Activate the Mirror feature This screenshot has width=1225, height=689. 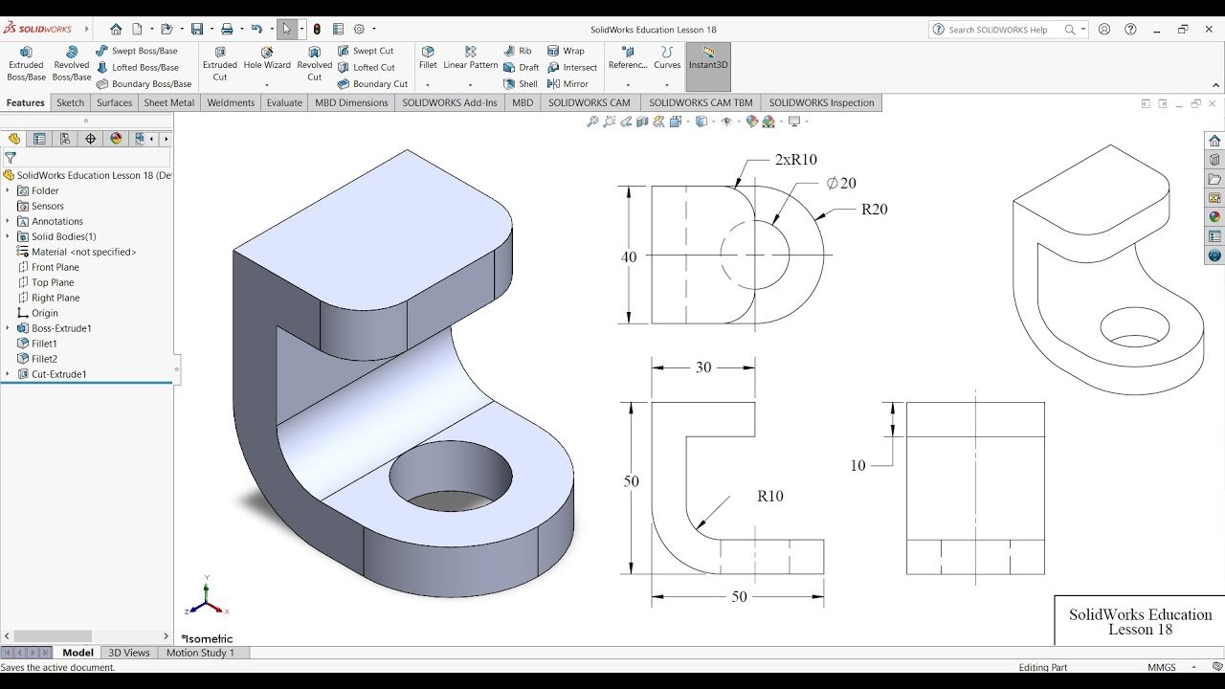(x=568, y=83)
